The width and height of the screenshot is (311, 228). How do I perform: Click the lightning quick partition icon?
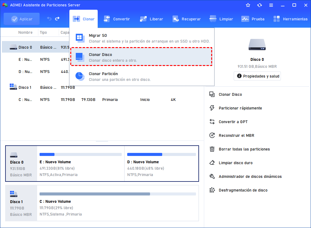click(212, 108)
